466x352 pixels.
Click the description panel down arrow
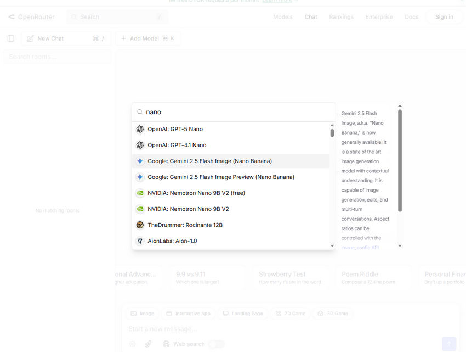400,246
